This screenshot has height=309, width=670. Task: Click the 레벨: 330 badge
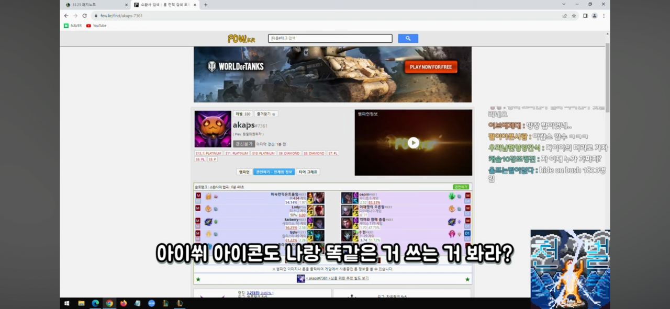point(243,114)
